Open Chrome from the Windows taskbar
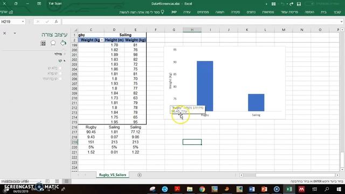This screenshot has height=194, width=345. 202,189
